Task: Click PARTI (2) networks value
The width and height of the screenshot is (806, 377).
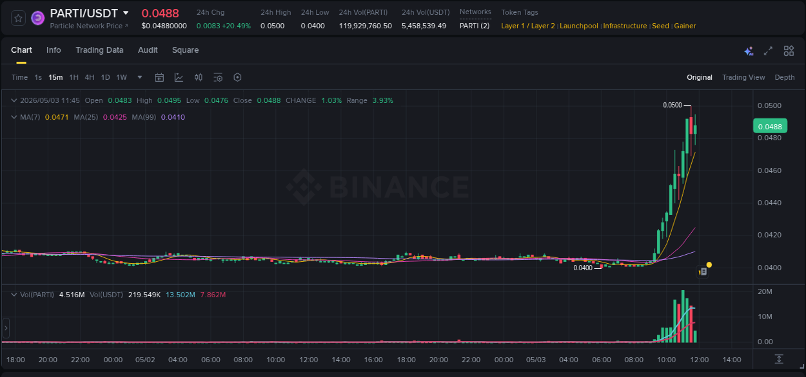Action: click(475, 26)
